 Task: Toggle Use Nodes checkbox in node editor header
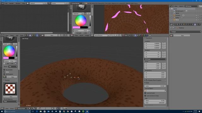tap(59, 35)
